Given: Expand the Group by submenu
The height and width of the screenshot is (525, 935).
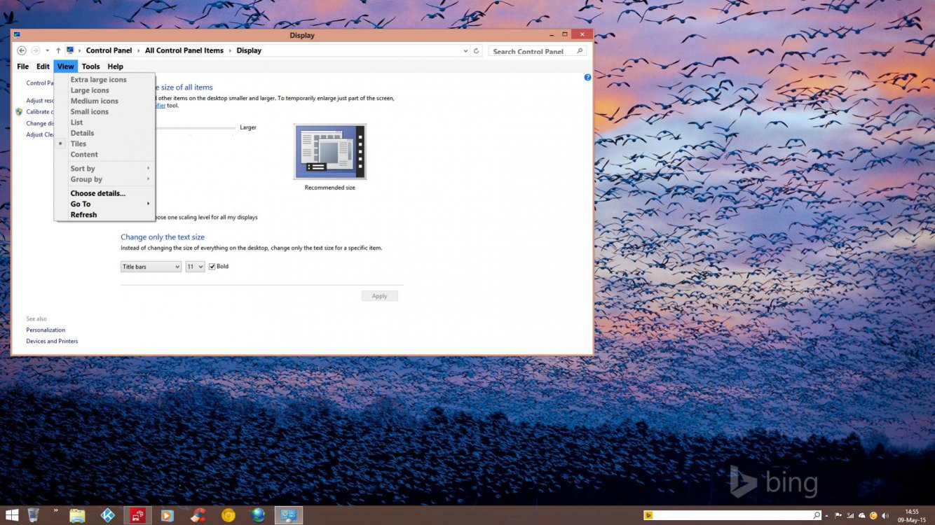Looking at the screenshot, I should 104,179.
